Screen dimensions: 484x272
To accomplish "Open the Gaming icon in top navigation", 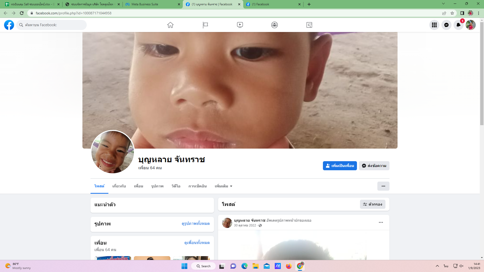I will click(309, 25).
